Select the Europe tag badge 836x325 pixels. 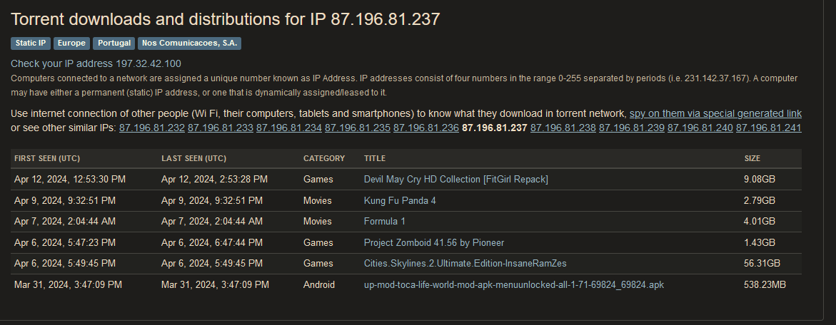[x=71, y=43]
